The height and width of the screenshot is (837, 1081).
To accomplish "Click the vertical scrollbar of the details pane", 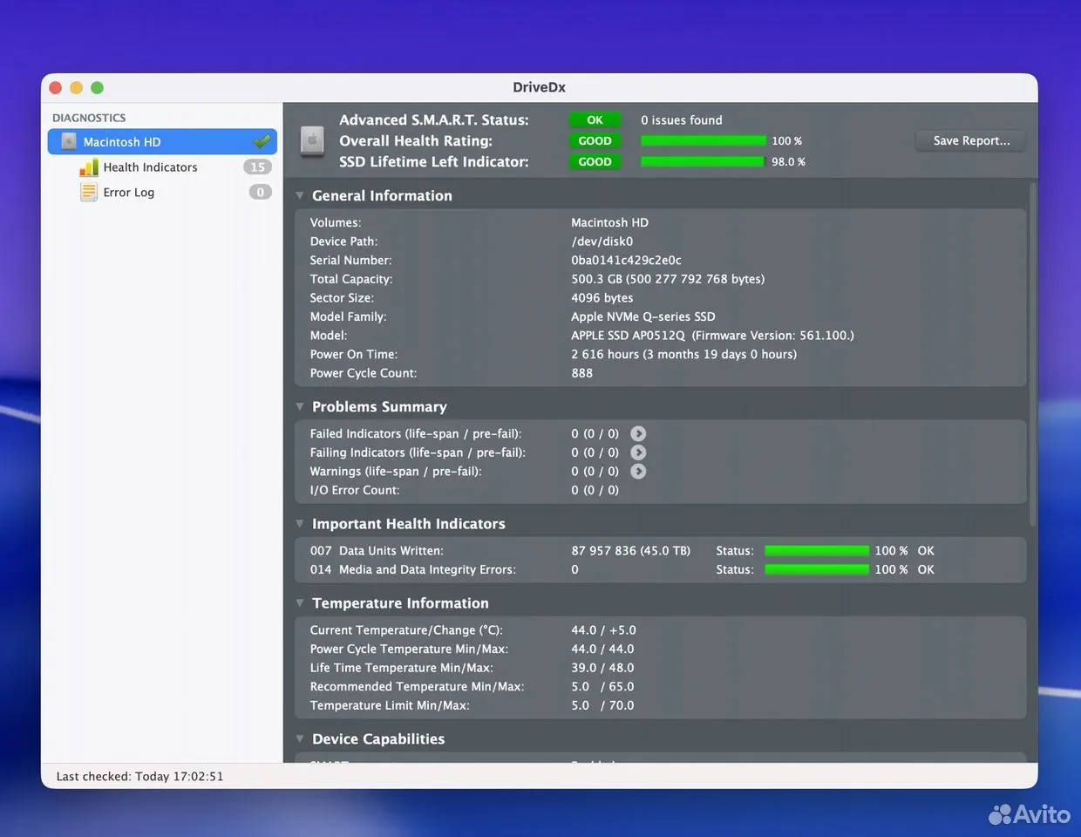I will click(x=1033, y=353).
